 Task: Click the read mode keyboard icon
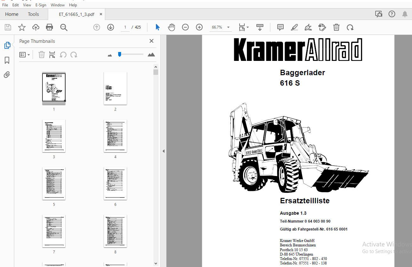[x=260, y=27]
